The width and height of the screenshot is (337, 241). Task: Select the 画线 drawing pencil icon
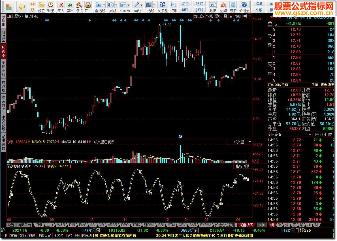[x=136, y=5]
